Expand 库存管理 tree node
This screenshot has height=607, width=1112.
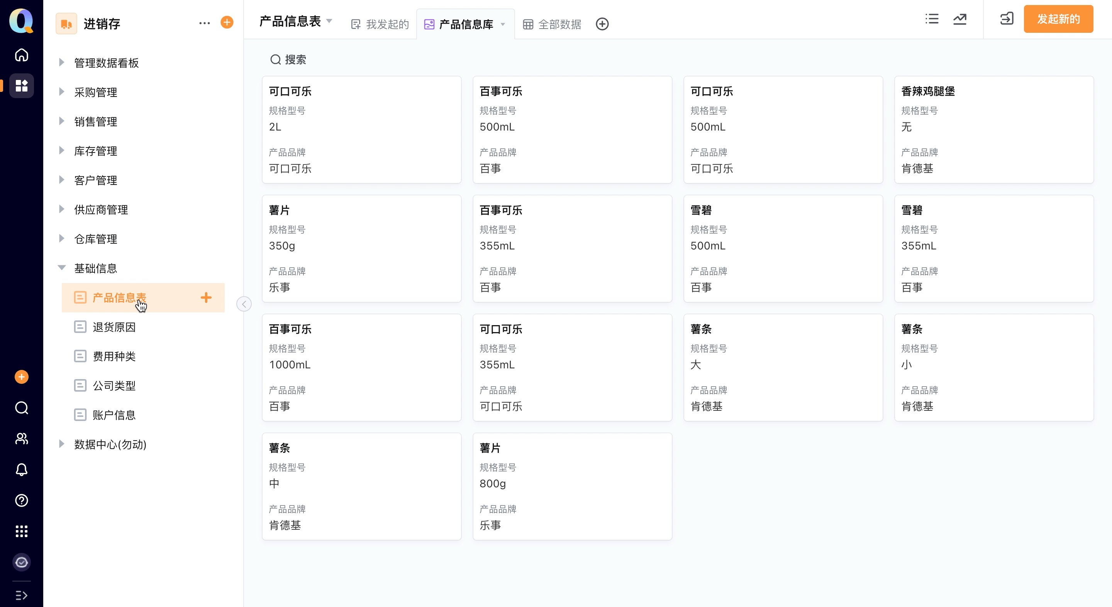(61, 151)
